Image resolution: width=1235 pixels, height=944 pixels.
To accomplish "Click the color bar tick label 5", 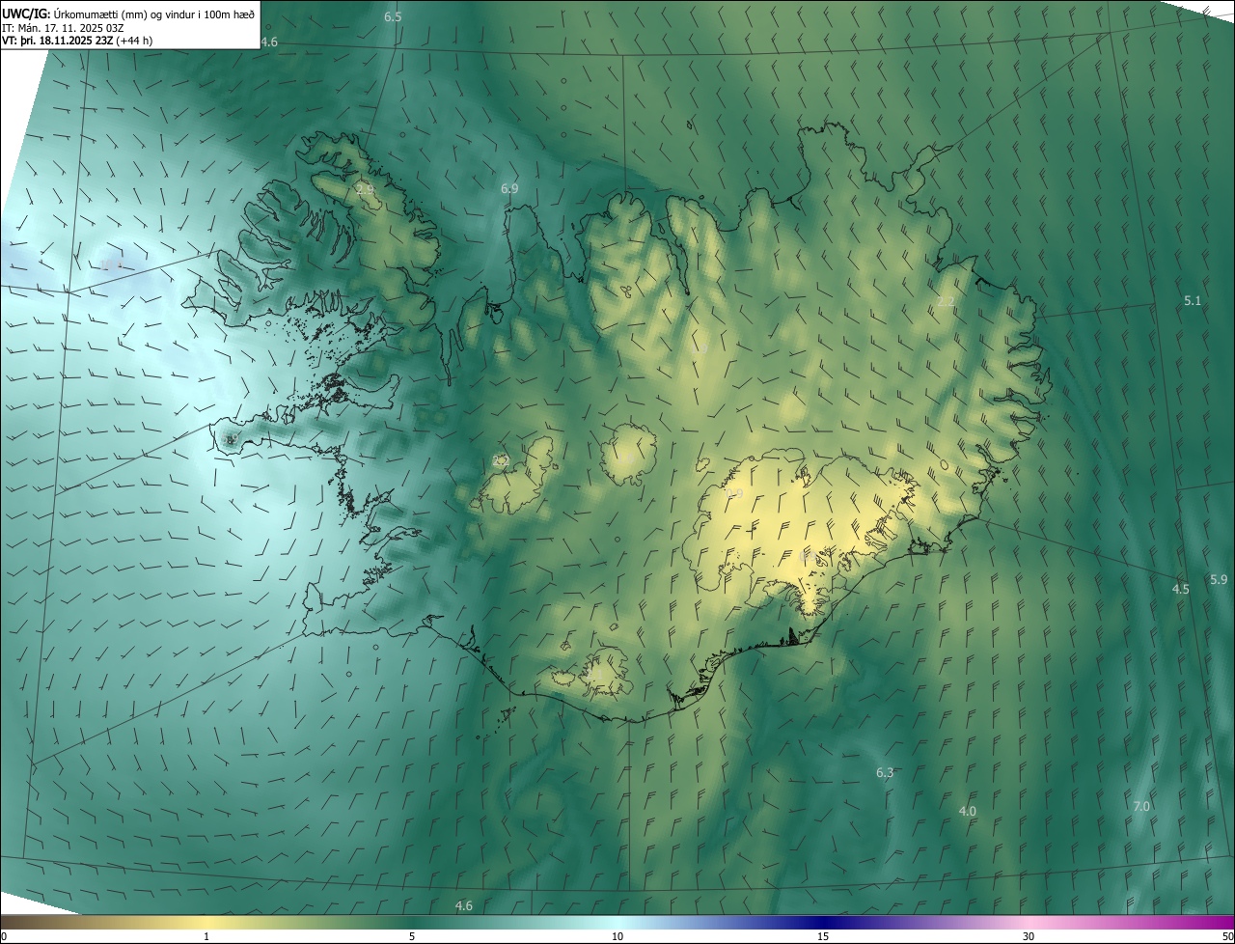I will tap(412, 936).
